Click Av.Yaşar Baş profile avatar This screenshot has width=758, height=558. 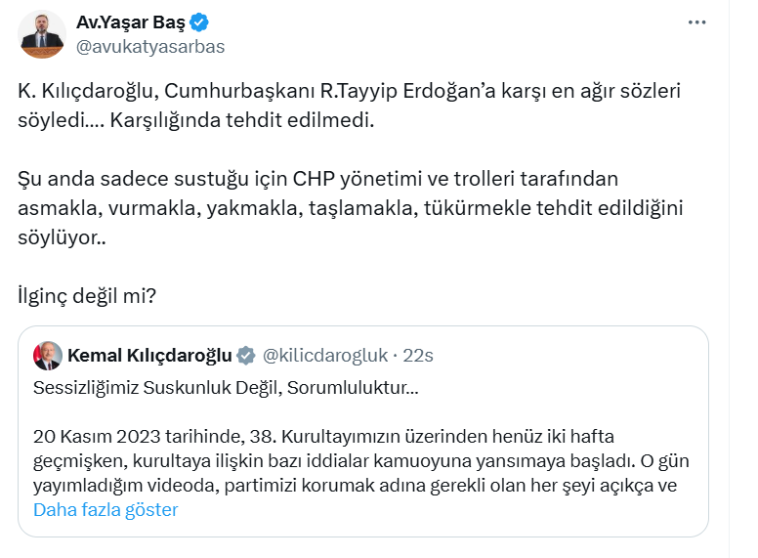(x=42, y=34)
